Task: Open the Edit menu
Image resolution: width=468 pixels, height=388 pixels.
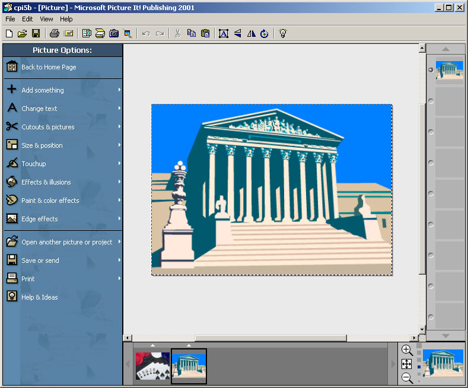Action: (27, 19)
